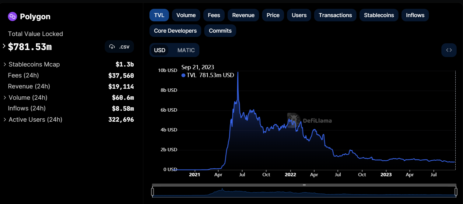Enable the Volume chart metric
Image resolution: width=463 pixels, height=204 pixels.
point(186,15)
